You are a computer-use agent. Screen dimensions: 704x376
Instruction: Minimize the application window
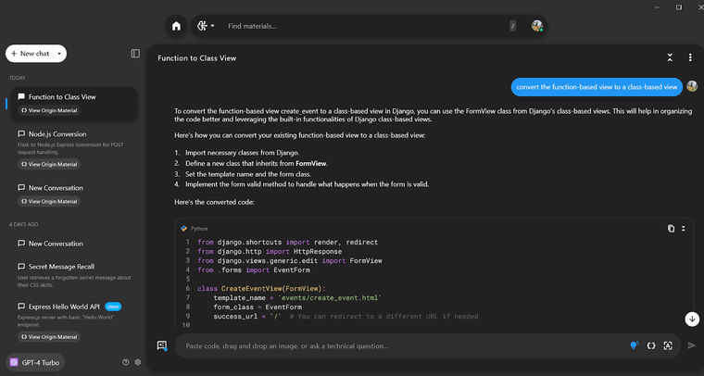pos(657,7)
